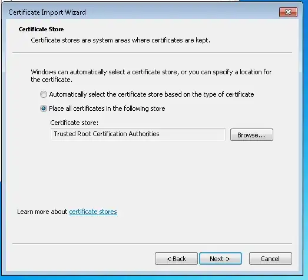This screenshot has height=280, width=308.
Task: Click the Certificate Store heading text
Action: 41,29
